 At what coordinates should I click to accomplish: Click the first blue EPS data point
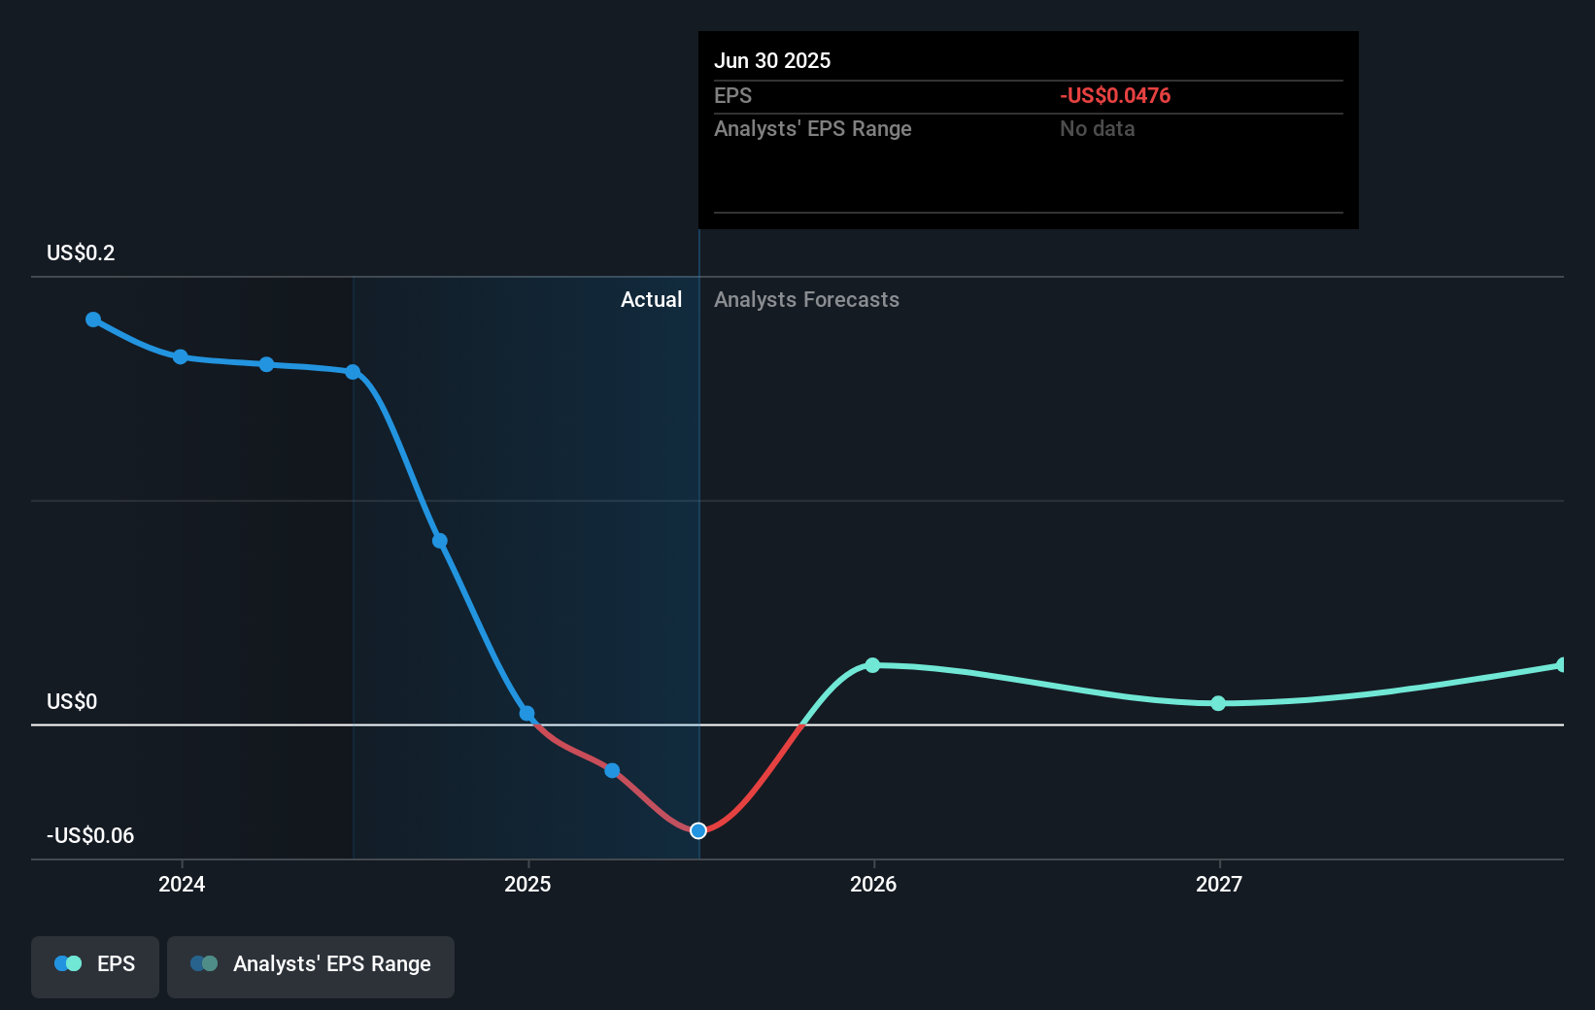click(x=92, y=320)
